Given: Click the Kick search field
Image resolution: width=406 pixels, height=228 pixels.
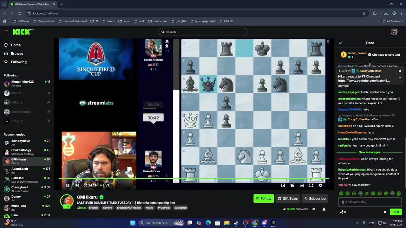Looking at the screenshot, I should [x=203, y=32].
